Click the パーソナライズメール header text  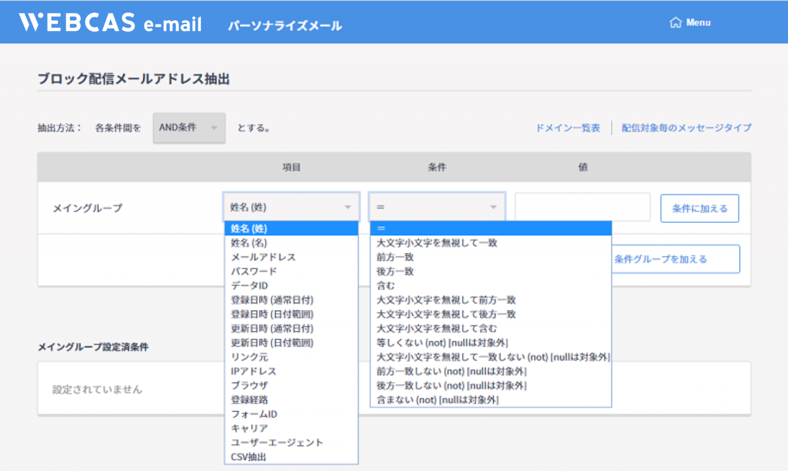click(285, 25)
